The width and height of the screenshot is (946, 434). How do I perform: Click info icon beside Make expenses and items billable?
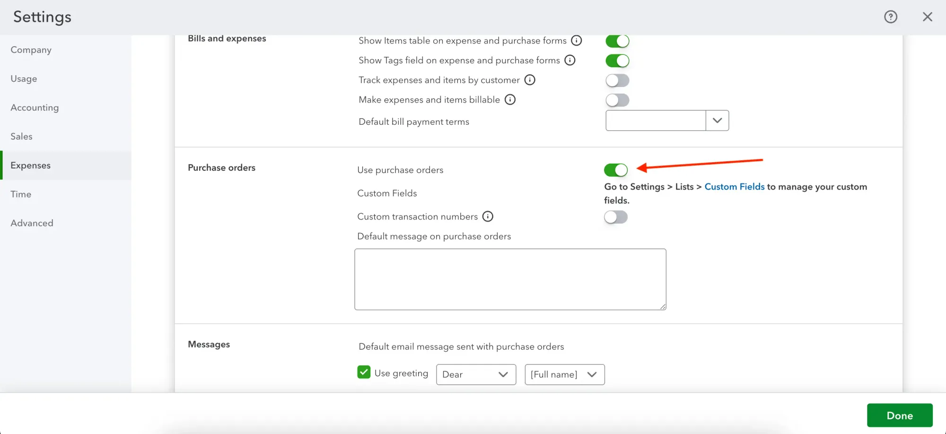510,100
